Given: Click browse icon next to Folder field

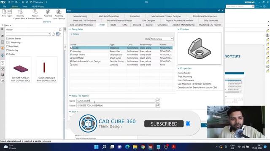Looking at the screenshot, I should 157,106.
